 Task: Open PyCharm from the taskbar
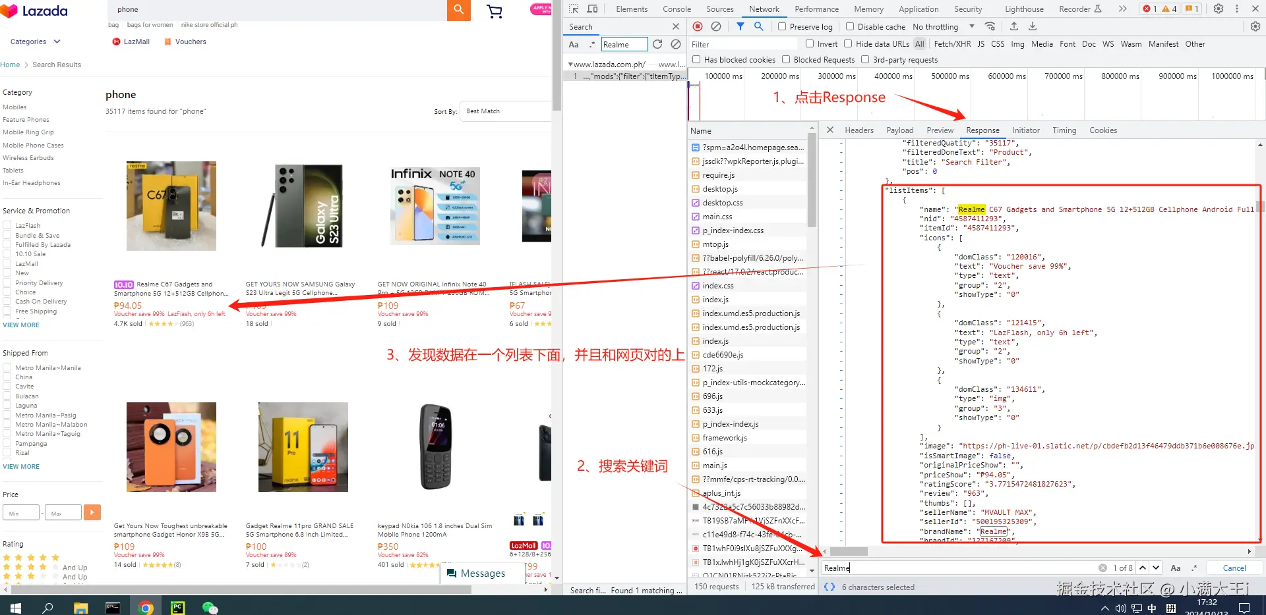[x=178, y=608]
